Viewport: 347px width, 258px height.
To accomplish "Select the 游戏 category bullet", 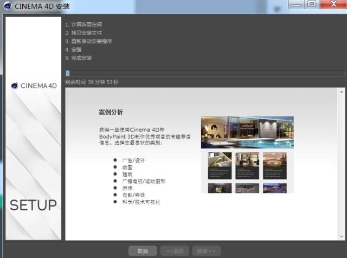I will tap(127, 188).
